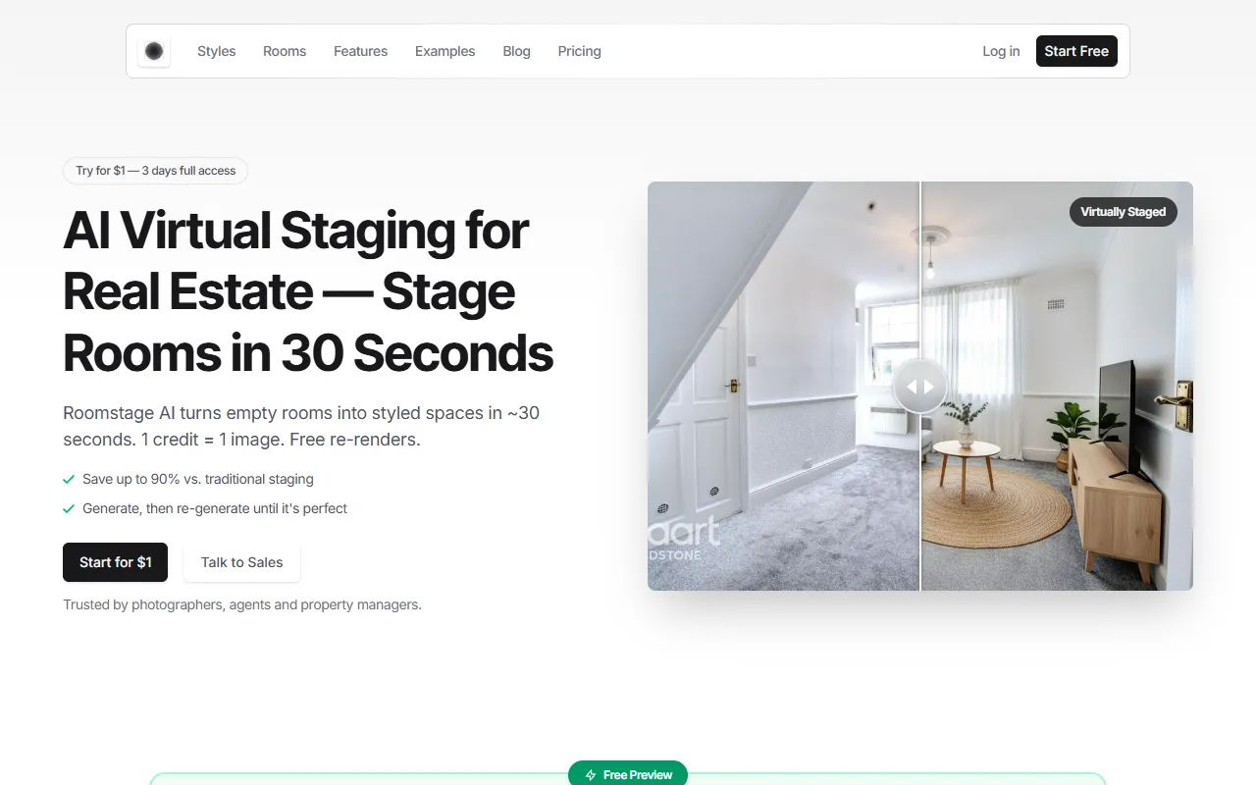Go to the Rooms navigation item

pos(285,51)
